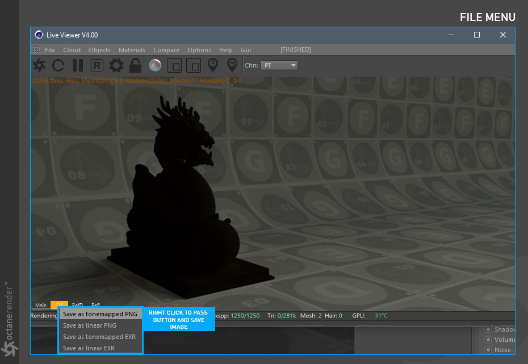This screenshot has width=528, height=364.
Task: Choose Save as linear PNG
Action: 100,325
